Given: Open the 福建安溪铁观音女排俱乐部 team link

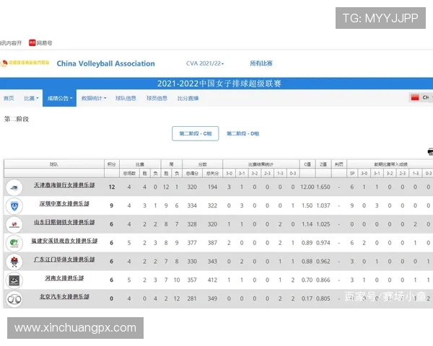Looking at the screenshot, I should pyautogui.click(x=64, y=241).
